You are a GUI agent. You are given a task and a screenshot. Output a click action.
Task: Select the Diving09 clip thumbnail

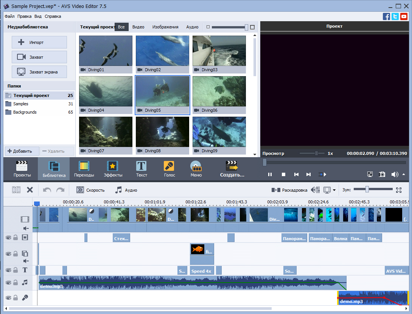tap(219, 131)
